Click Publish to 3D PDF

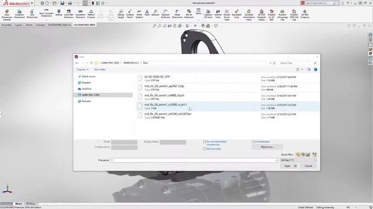272,15
